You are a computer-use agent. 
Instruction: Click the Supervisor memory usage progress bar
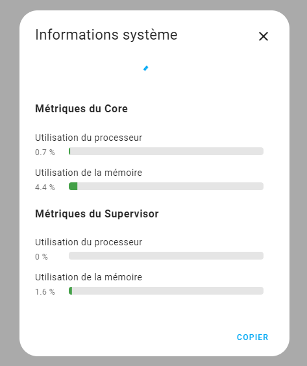(x=166, y=291)
